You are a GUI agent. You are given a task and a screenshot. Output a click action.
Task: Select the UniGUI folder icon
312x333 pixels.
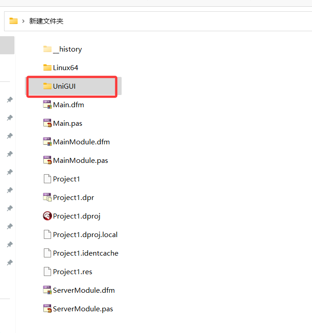pyautogui.click(x=47, y=86)
